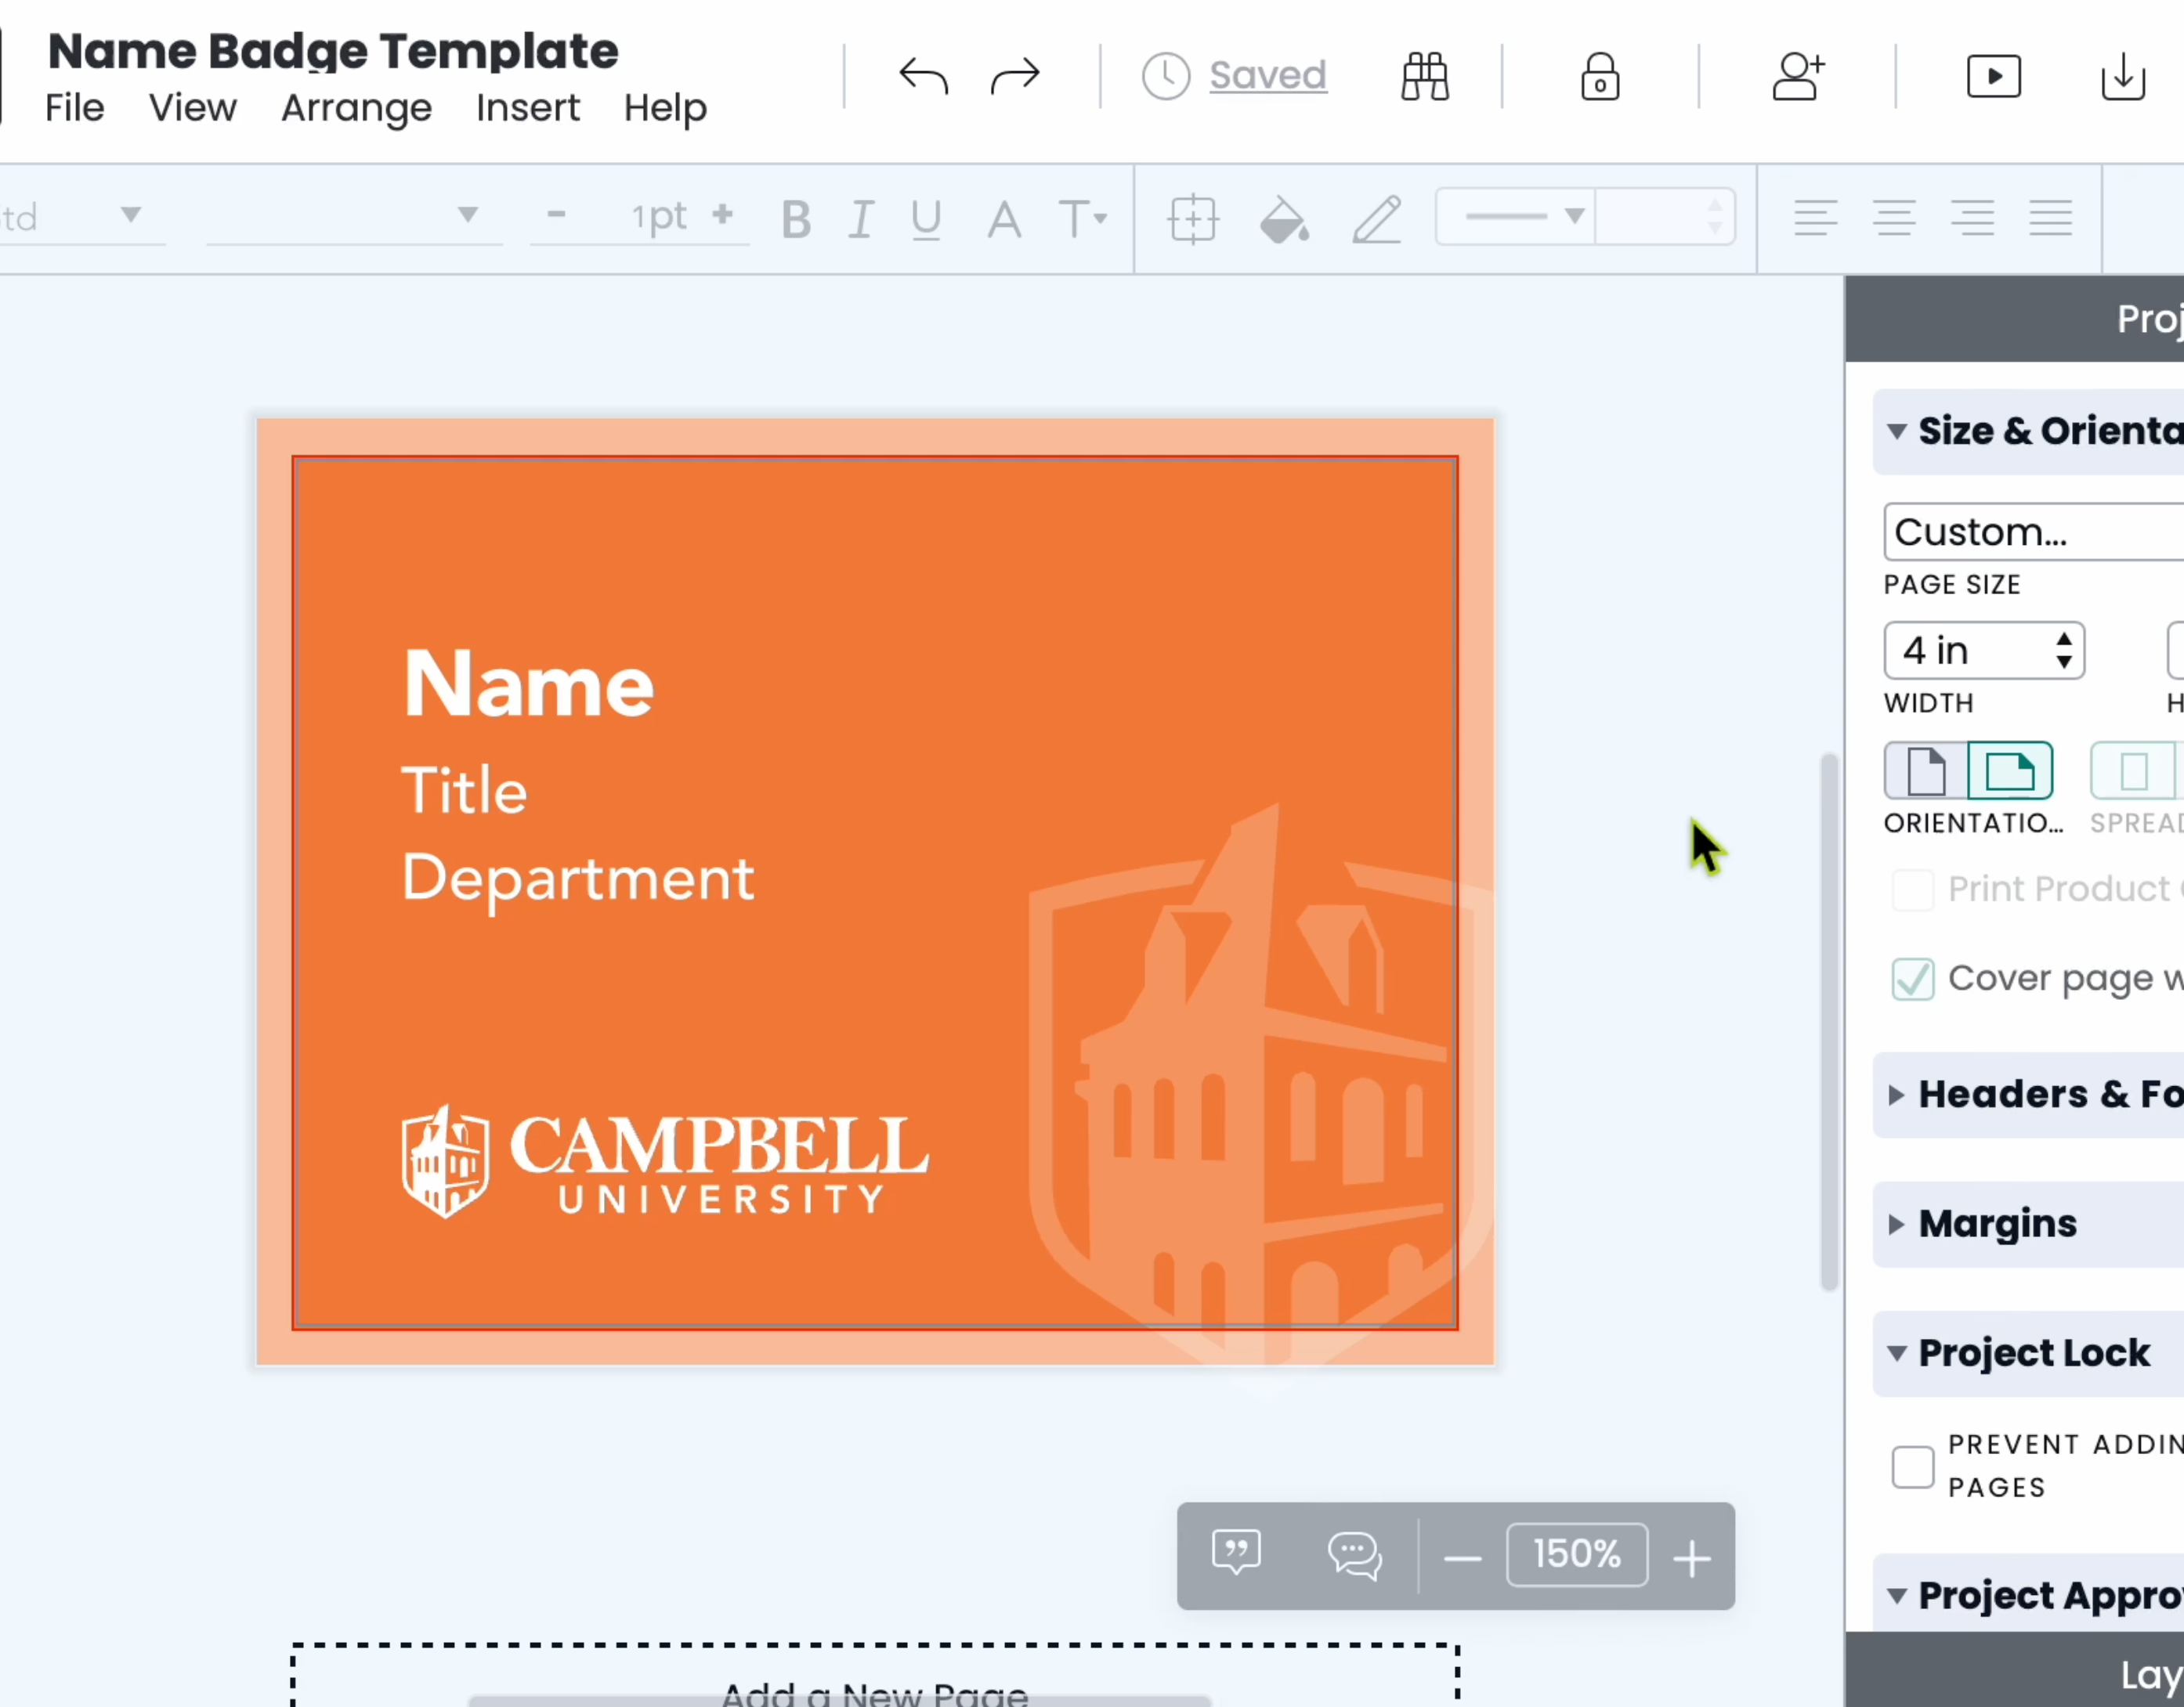Click the 150% zoom level field

click(x=1576, y=1555)
